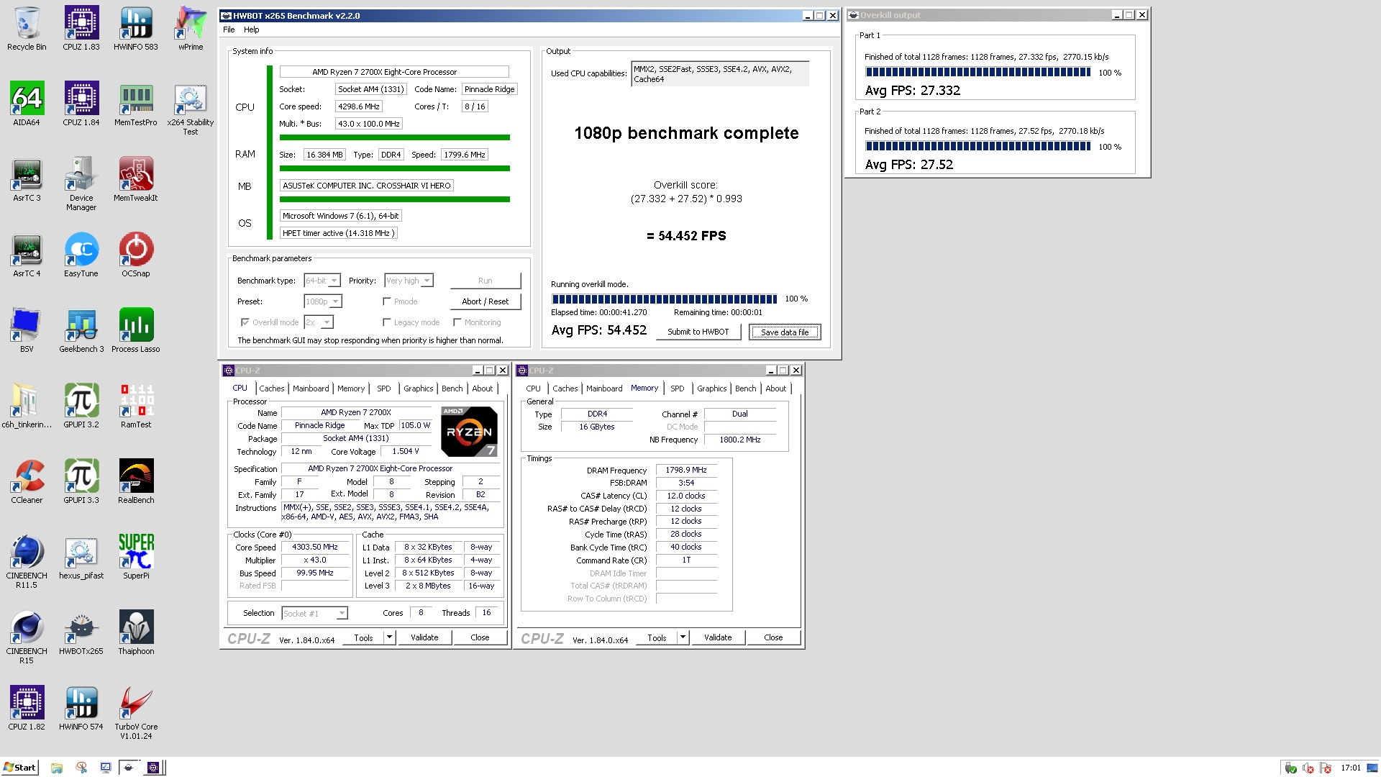Image resolution: width=1381 pixels, height=777 pixels.
Task: Open Tools dropdown arrow in Memory tab window
Action: [683, 637]
